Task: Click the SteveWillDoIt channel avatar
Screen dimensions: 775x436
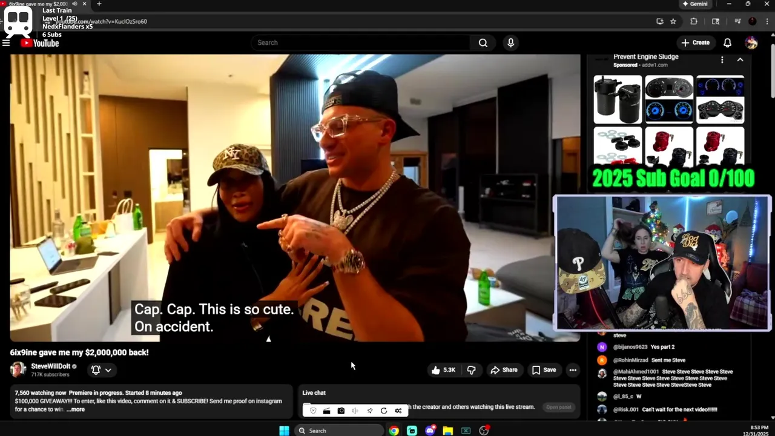Action: (18, 369)
